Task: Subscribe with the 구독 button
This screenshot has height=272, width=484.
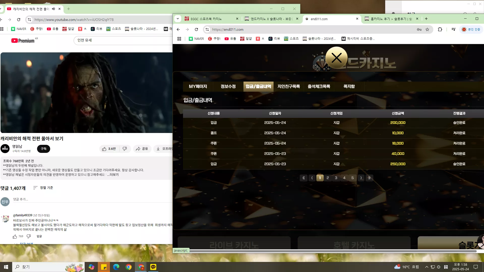Action: pos(44,149)
